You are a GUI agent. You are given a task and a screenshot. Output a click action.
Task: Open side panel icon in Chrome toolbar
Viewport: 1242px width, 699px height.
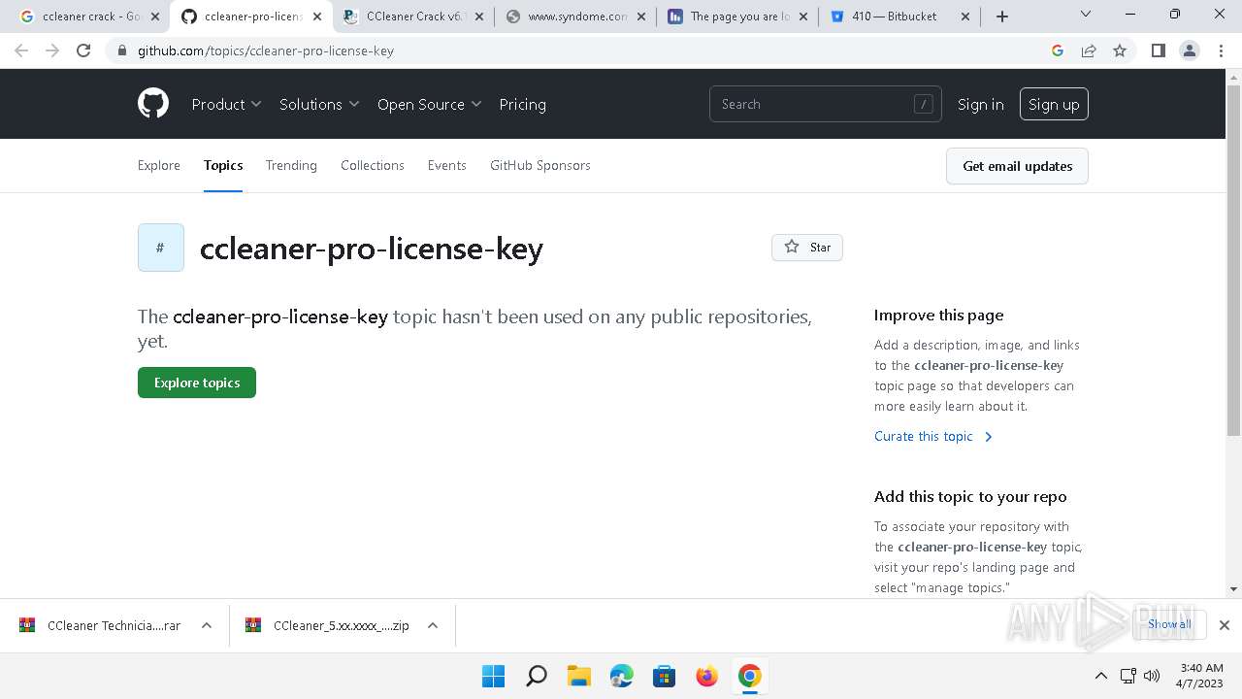(x=1158, y=50)
